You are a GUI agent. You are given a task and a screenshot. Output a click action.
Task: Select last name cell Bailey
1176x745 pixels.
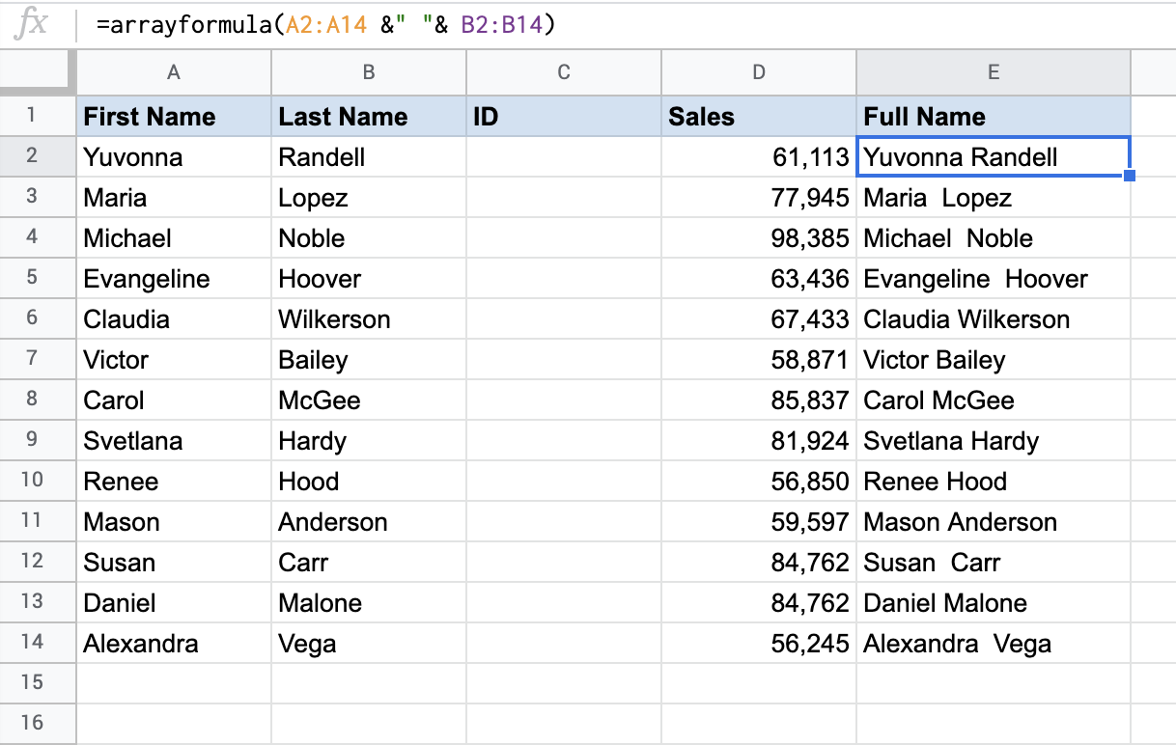click(369, 360)
